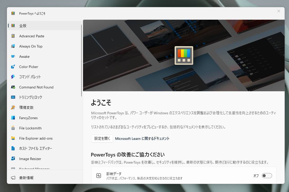289x192 pixels.
Task: Click the 診断データ heartbeat icon
Action: (99, 176)
